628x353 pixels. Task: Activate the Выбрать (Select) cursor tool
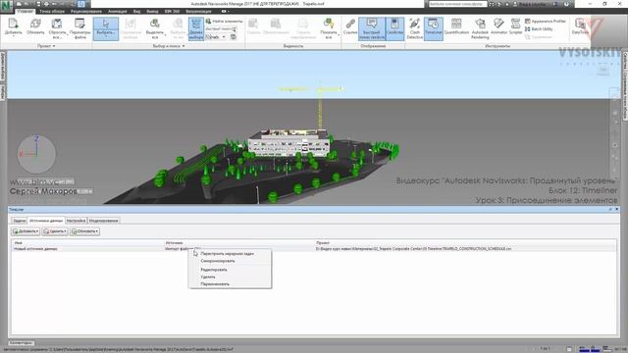click(x=106, y=28)
